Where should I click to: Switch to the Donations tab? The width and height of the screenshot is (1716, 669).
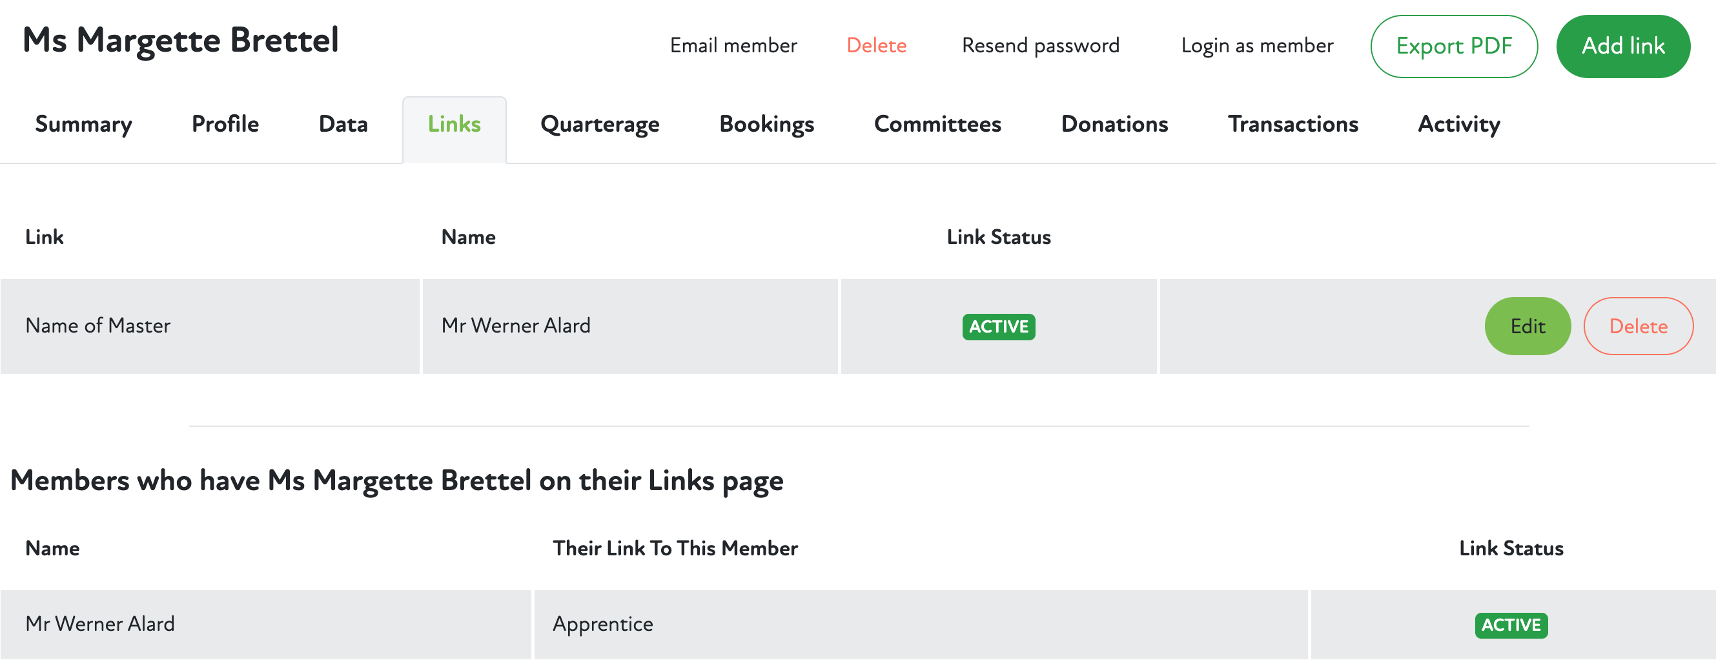(x=1114, y=125)
